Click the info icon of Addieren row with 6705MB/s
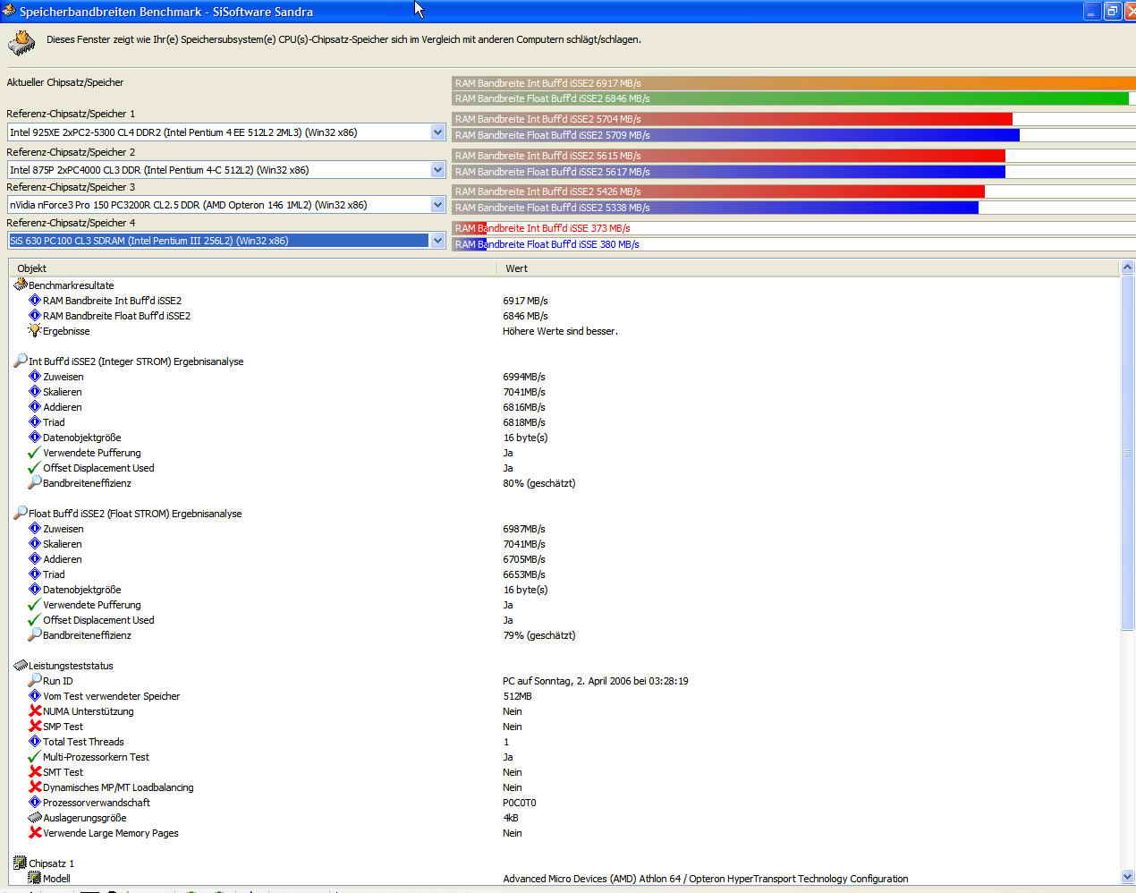Screen dimensions: 1136x893 tap(35, 558)
